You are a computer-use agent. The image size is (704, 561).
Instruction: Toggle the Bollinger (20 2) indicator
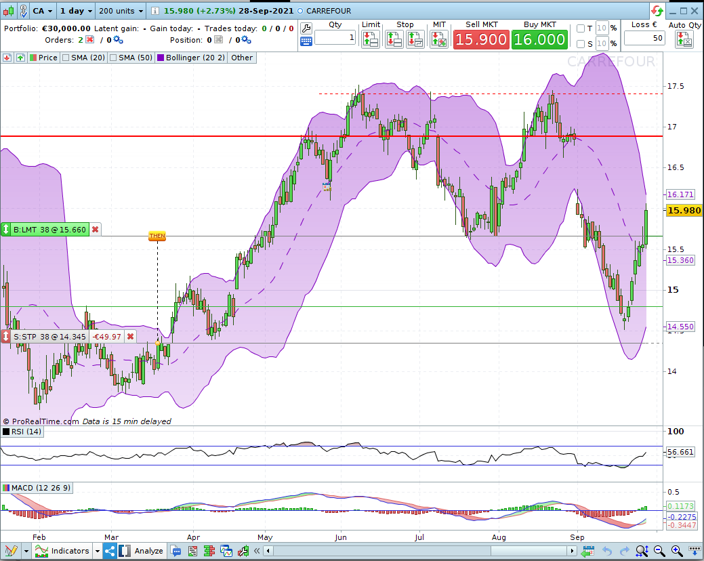pos(191,58)
